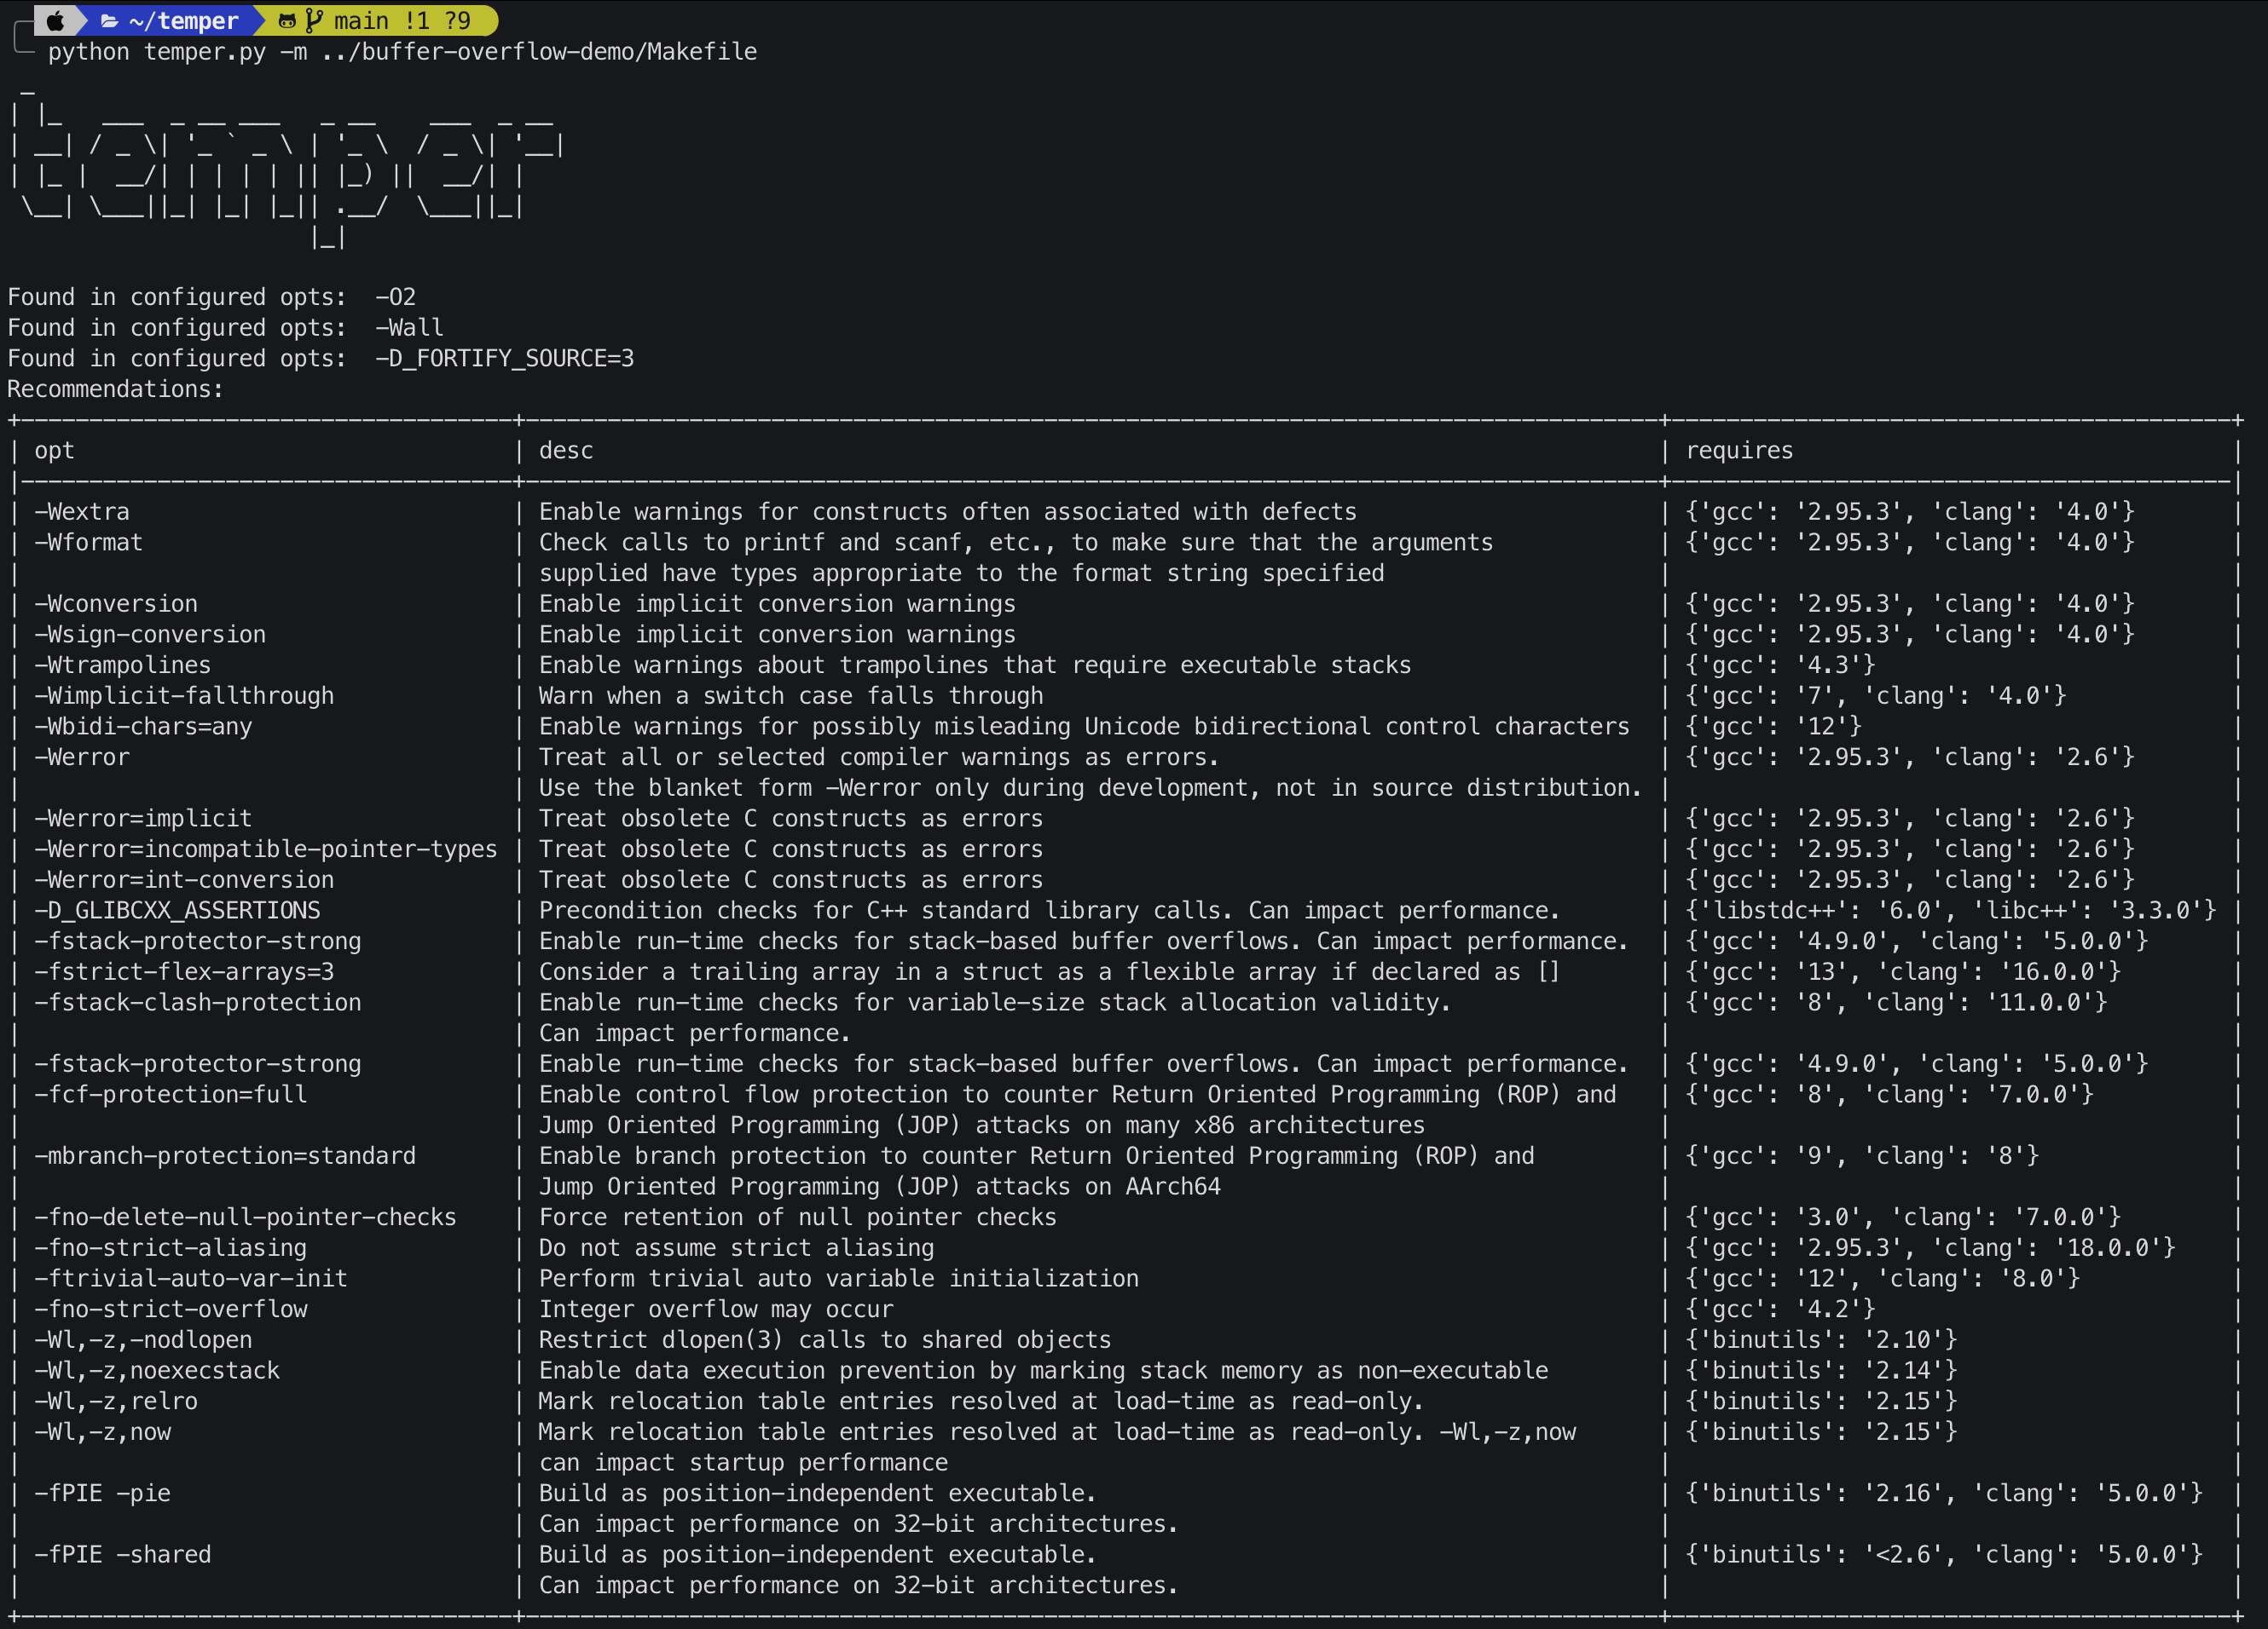
Task: Select the -Werror=implicit option cell
Action: click(x=143, y=819)
